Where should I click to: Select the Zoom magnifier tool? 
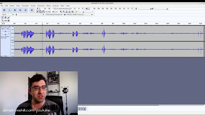pos(3,21)
